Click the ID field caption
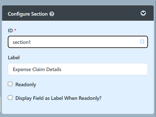Viewport: 156px width, 117px height. tap(10, 30)
